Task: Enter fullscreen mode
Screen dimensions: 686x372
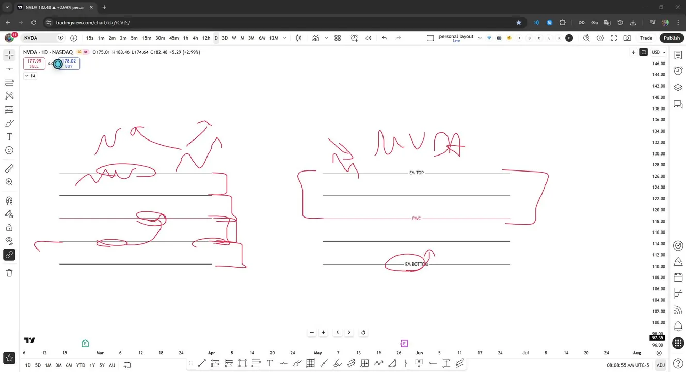Action: (614, 38)
